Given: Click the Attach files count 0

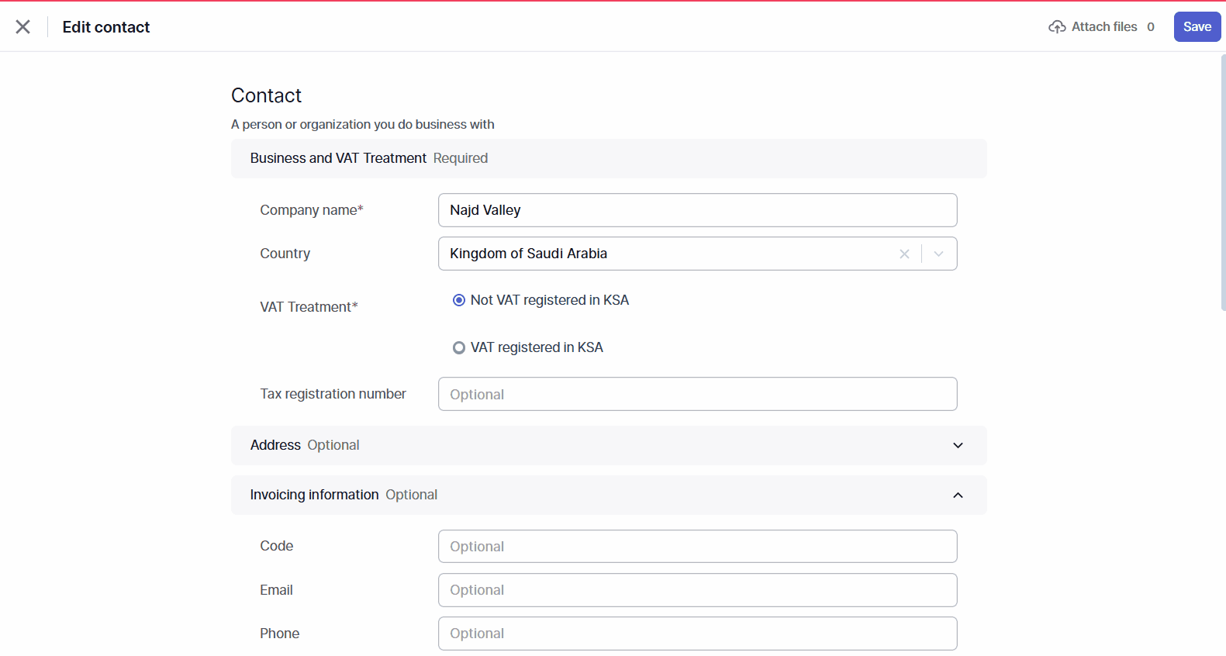Looking at the screenshot, I should tap(1151, 27).
